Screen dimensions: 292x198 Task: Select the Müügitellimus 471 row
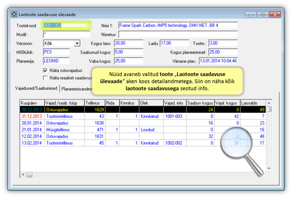click(101, 130)
